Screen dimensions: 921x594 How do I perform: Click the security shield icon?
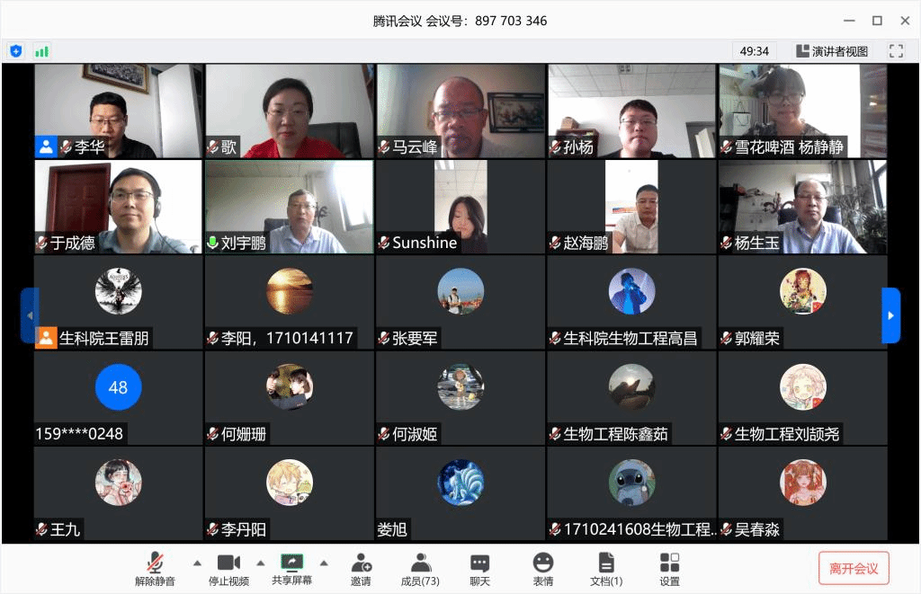tap(15, 51)
